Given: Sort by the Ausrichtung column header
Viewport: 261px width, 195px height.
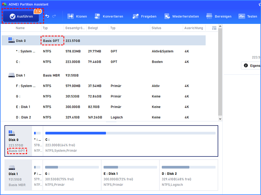Looking at the screenshot, I should tap(194, 28).
